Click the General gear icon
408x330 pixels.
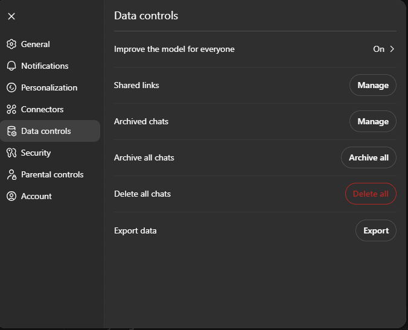11,44
